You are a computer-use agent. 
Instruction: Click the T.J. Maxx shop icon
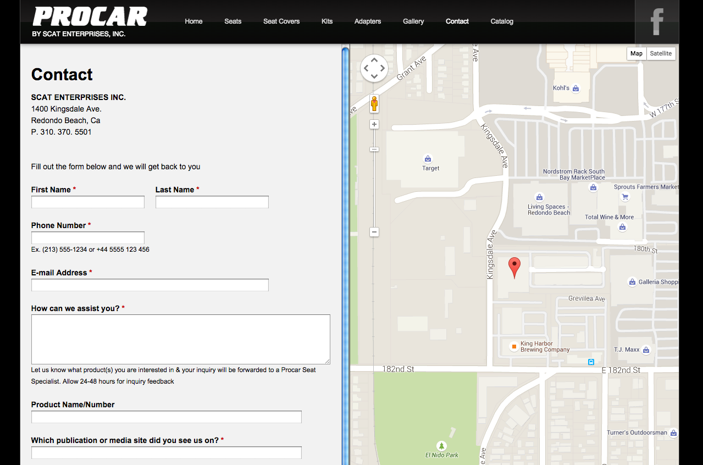coord(646,350)
